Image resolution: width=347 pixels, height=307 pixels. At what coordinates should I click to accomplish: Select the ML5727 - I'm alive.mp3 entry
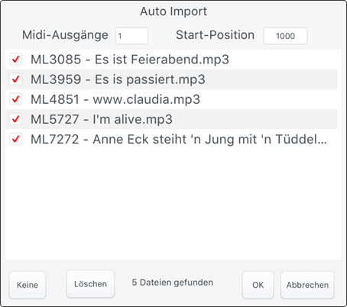click(171, 119)
